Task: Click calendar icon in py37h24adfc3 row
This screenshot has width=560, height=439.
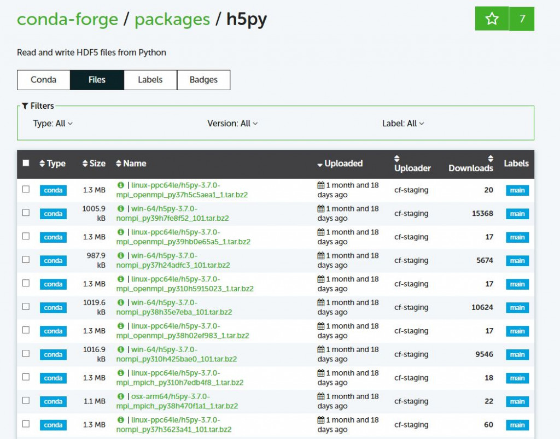Action: point(320,255)
